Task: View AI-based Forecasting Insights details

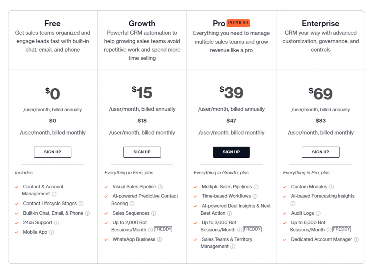Action: 293,203
